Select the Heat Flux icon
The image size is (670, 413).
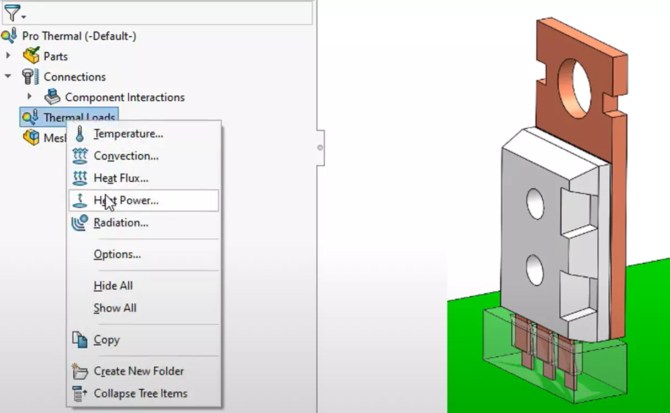79,178
